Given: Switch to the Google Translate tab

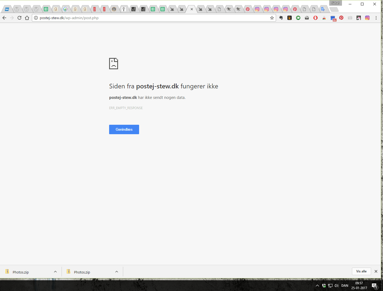Looking at the screenshot, I should 323,9.
